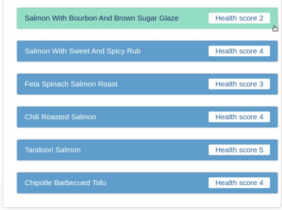This screenshot has width=282, height=210.
Task: Click blank blue area in Sweet And Spicy Rub row
Action: coord(175,51)
